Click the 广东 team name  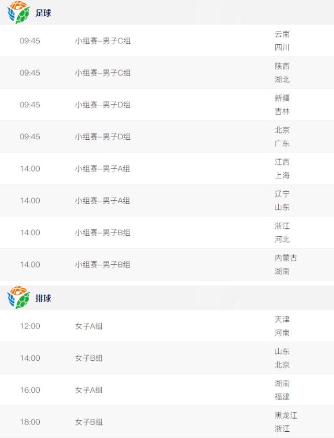click(282, 143)
